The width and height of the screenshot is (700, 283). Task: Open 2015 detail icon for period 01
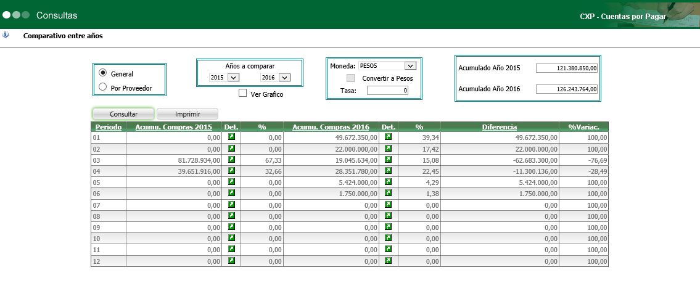point(231,137)
